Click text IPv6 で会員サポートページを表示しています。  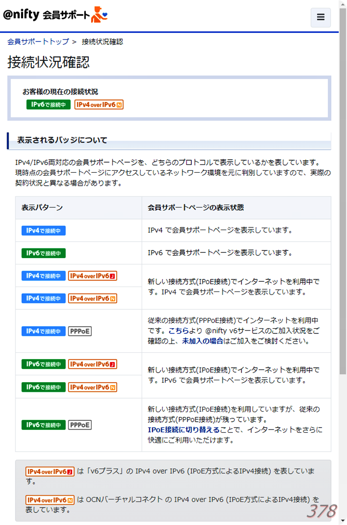click(220, 253)
